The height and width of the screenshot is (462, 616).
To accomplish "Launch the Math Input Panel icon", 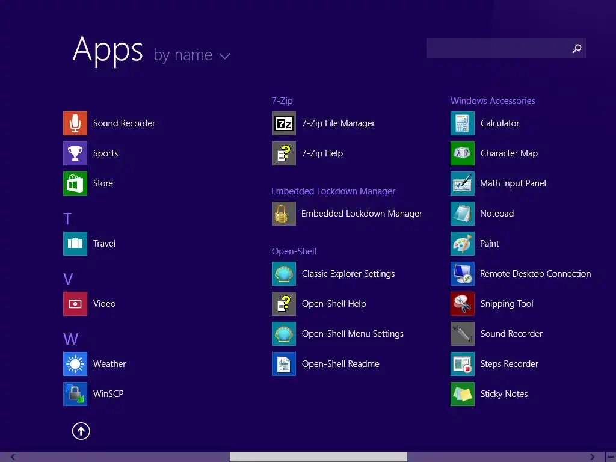I will pos(463,183).
